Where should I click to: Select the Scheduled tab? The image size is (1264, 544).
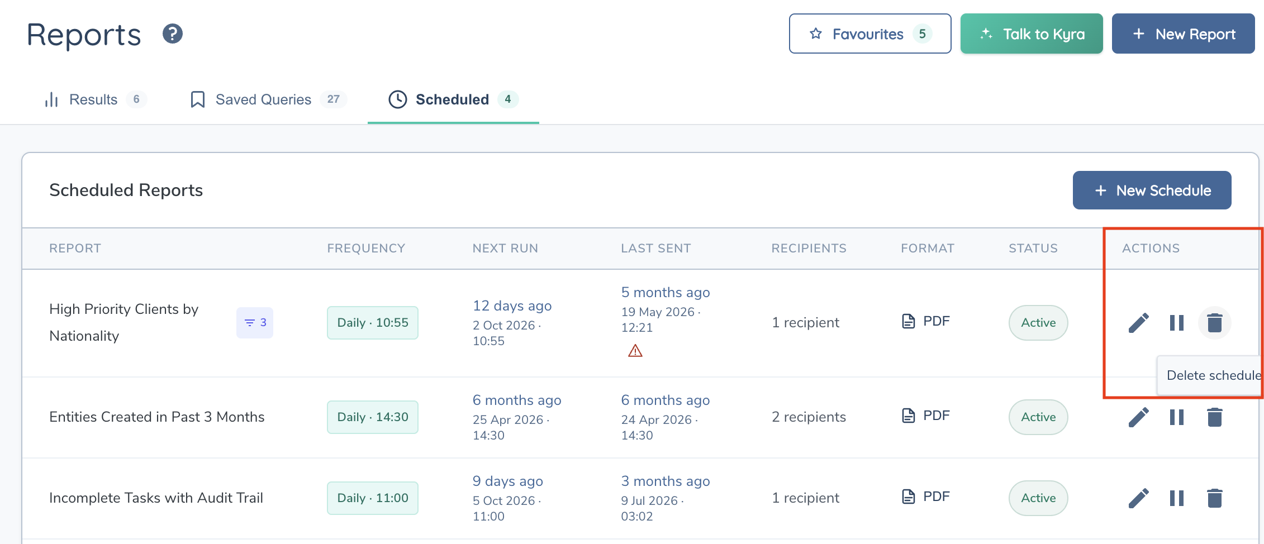pos(453,99)
